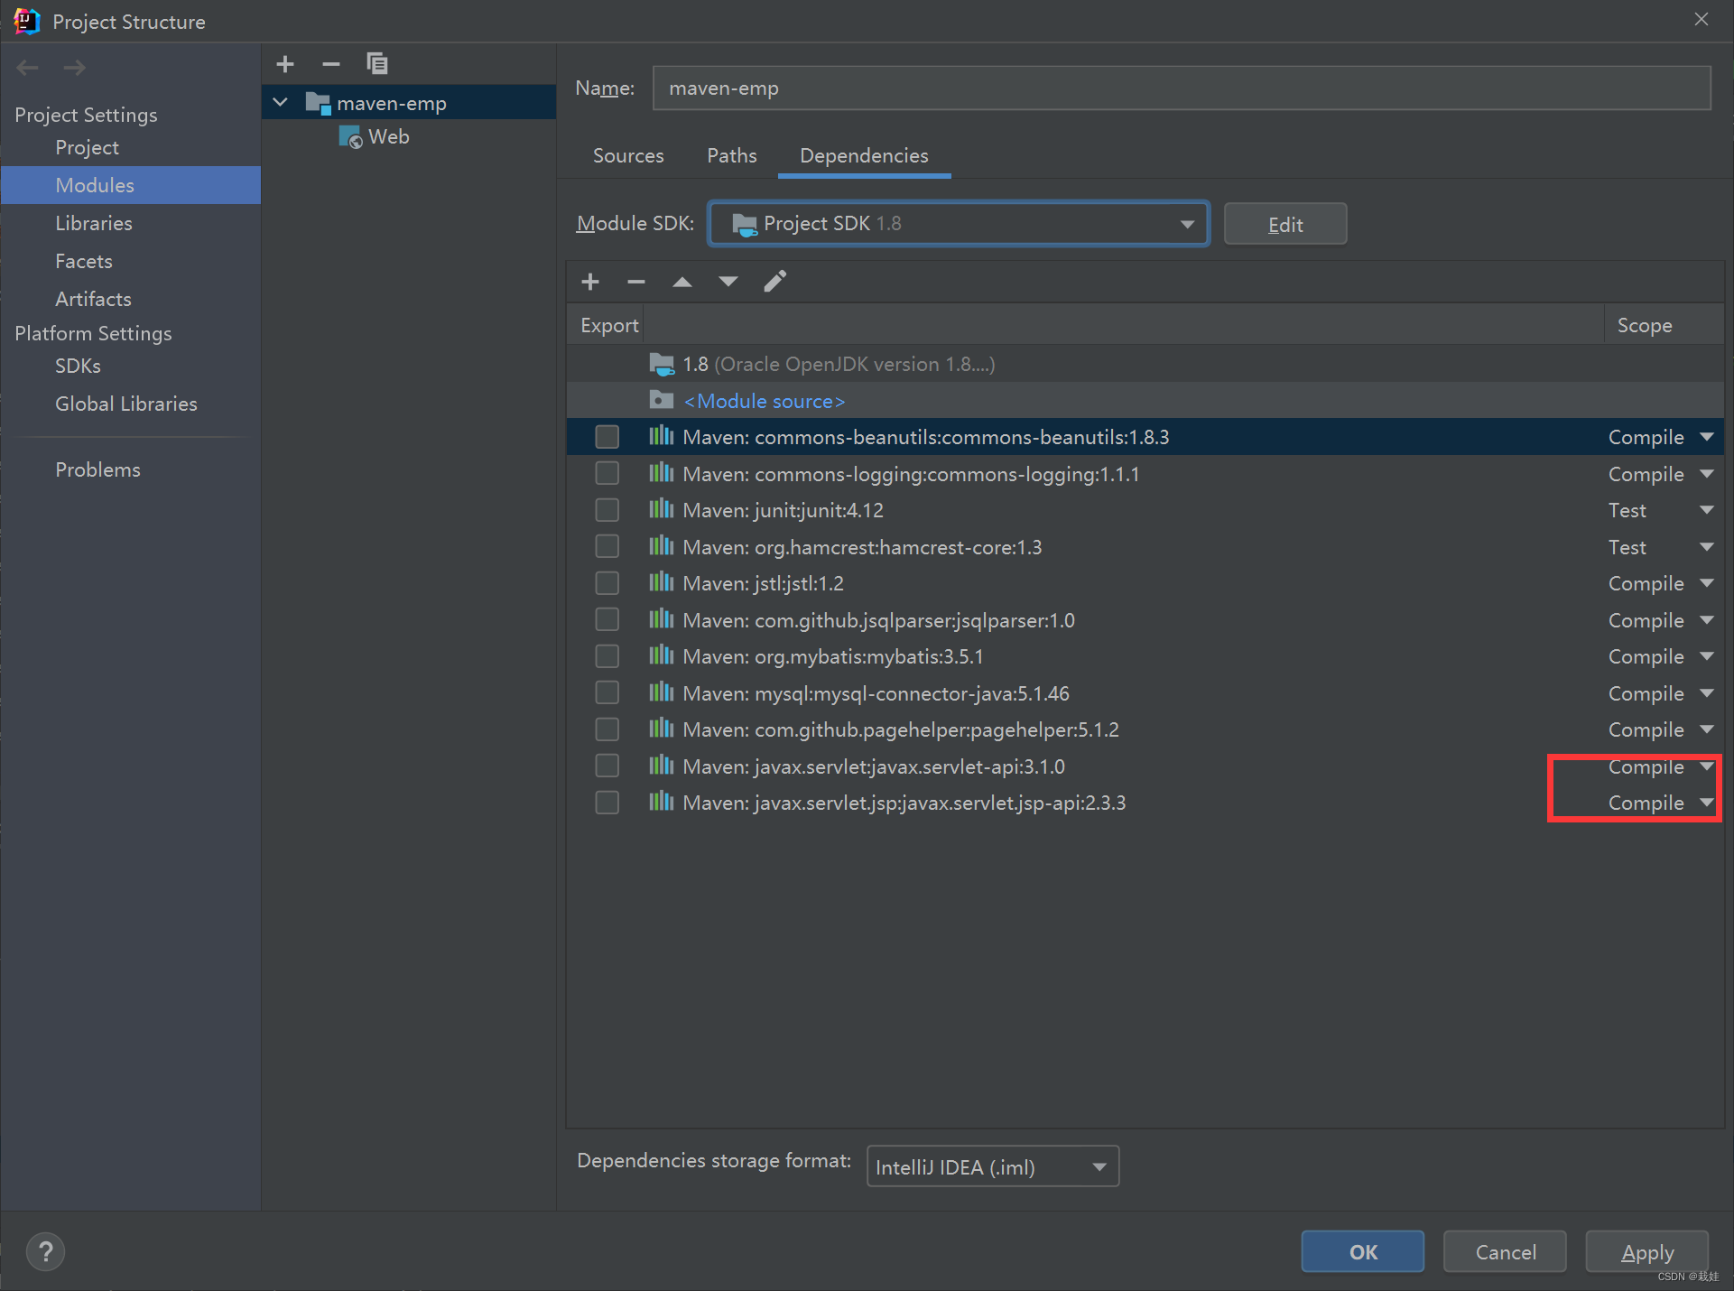Image resolution: width=1734 pixels, height=1291 pixels.
Task: Click the remove module minus icon
Action: [330, 64]
